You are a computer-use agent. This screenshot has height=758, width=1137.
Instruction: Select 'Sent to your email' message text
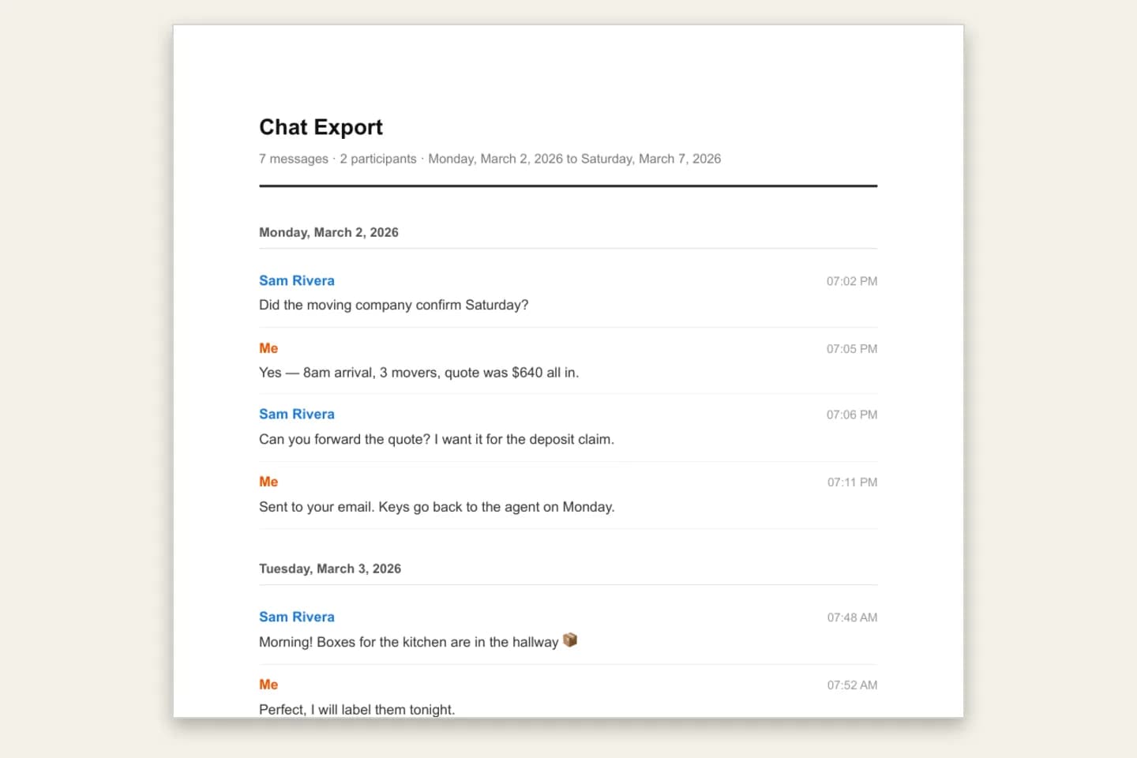click(437, 507)
